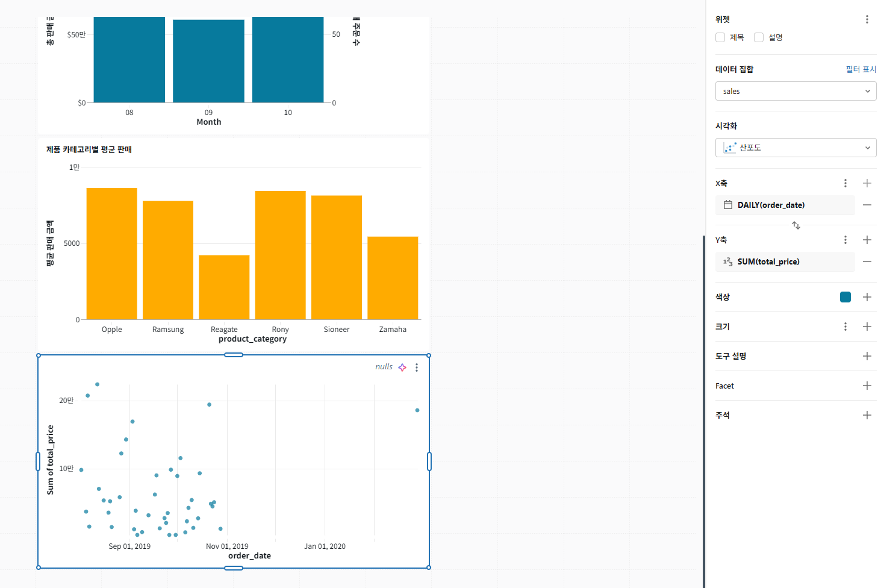The height and width of the screenshot is (588, 878).
Task: Open the sales dataset dropdown
Action: click(x=795, y=91)
